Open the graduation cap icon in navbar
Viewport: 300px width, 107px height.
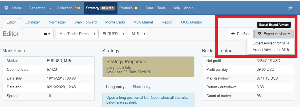(290, 8)
